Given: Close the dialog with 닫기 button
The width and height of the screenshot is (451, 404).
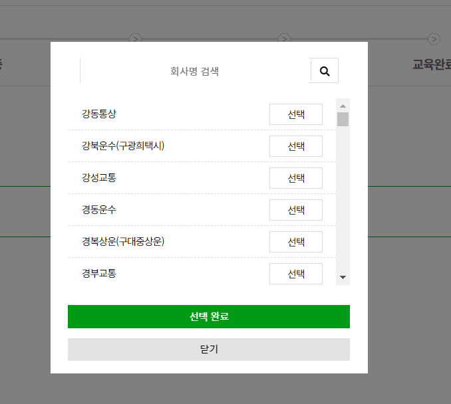Looking at the screenshot, I should (208, 350).
